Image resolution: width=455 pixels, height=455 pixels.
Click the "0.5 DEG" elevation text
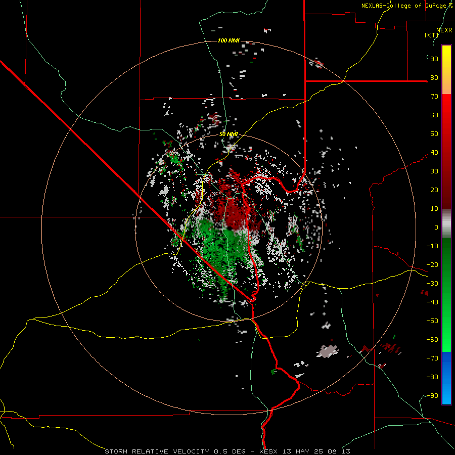click(230, 451)
